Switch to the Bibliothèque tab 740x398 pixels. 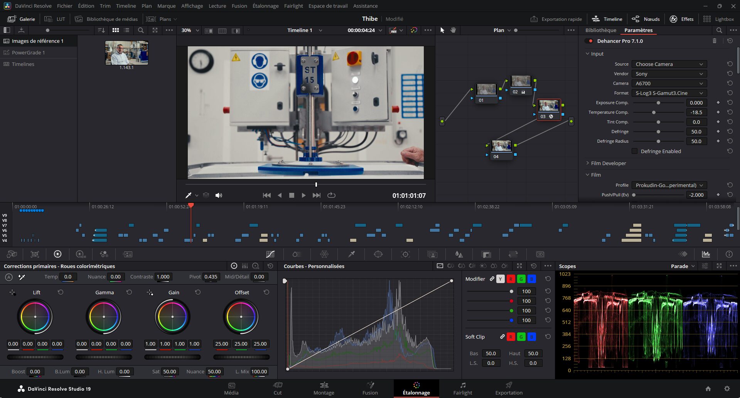600,30
